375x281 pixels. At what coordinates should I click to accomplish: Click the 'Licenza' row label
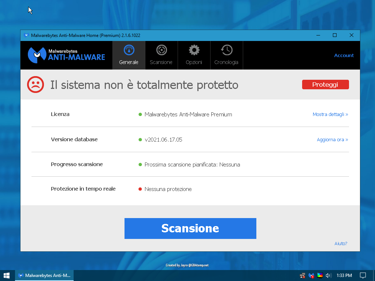pos(60,114)
